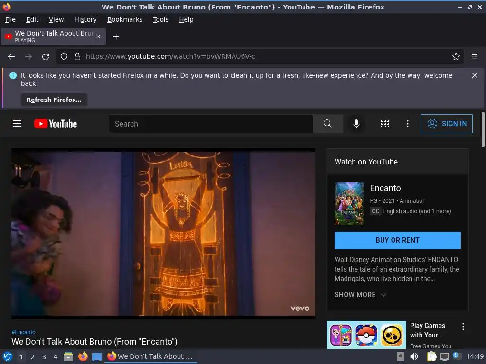Click the #Encanto hashtag link
Screen dimensions: 486x364
tap(23, 332)
